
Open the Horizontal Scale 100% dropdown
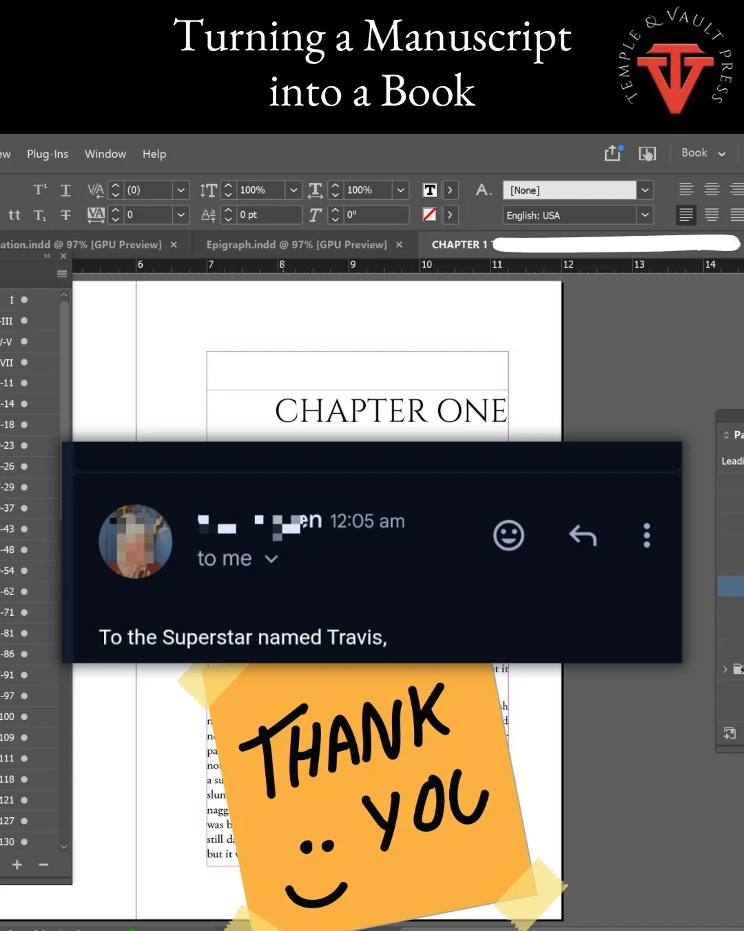click(401, 190)
